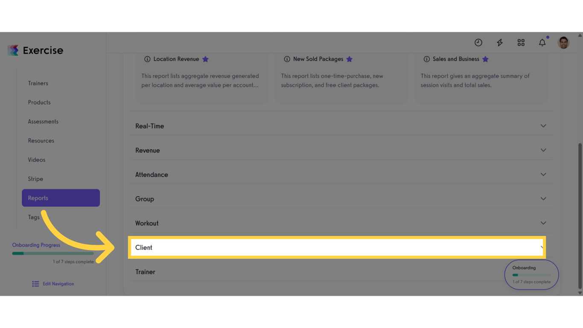The image size is (583, 328).
Task: Click the clock history icon
Action: coord(478,42)
